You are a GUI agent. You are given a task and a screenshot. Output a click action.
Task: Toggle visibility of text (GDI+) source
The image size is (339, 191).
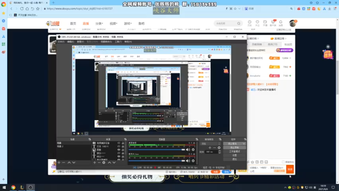(x=119, y=146)
